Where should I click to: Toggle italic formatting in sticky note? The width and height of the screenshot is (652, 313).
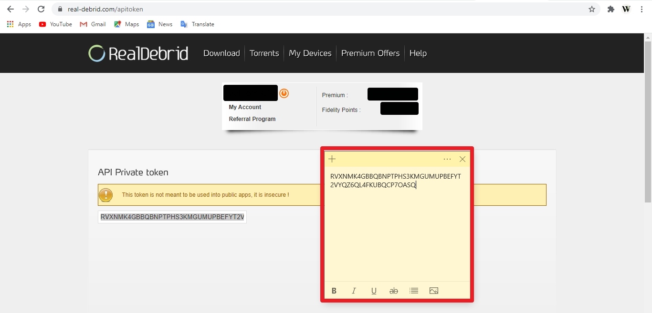[354, 291]
